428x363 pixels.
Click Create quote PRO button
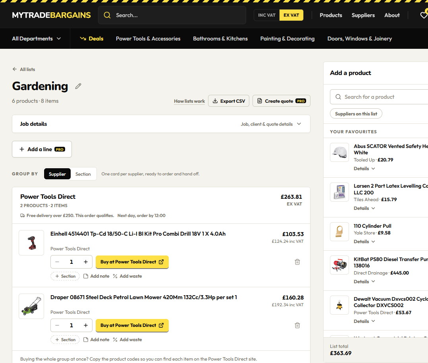(x=281, y=101)
